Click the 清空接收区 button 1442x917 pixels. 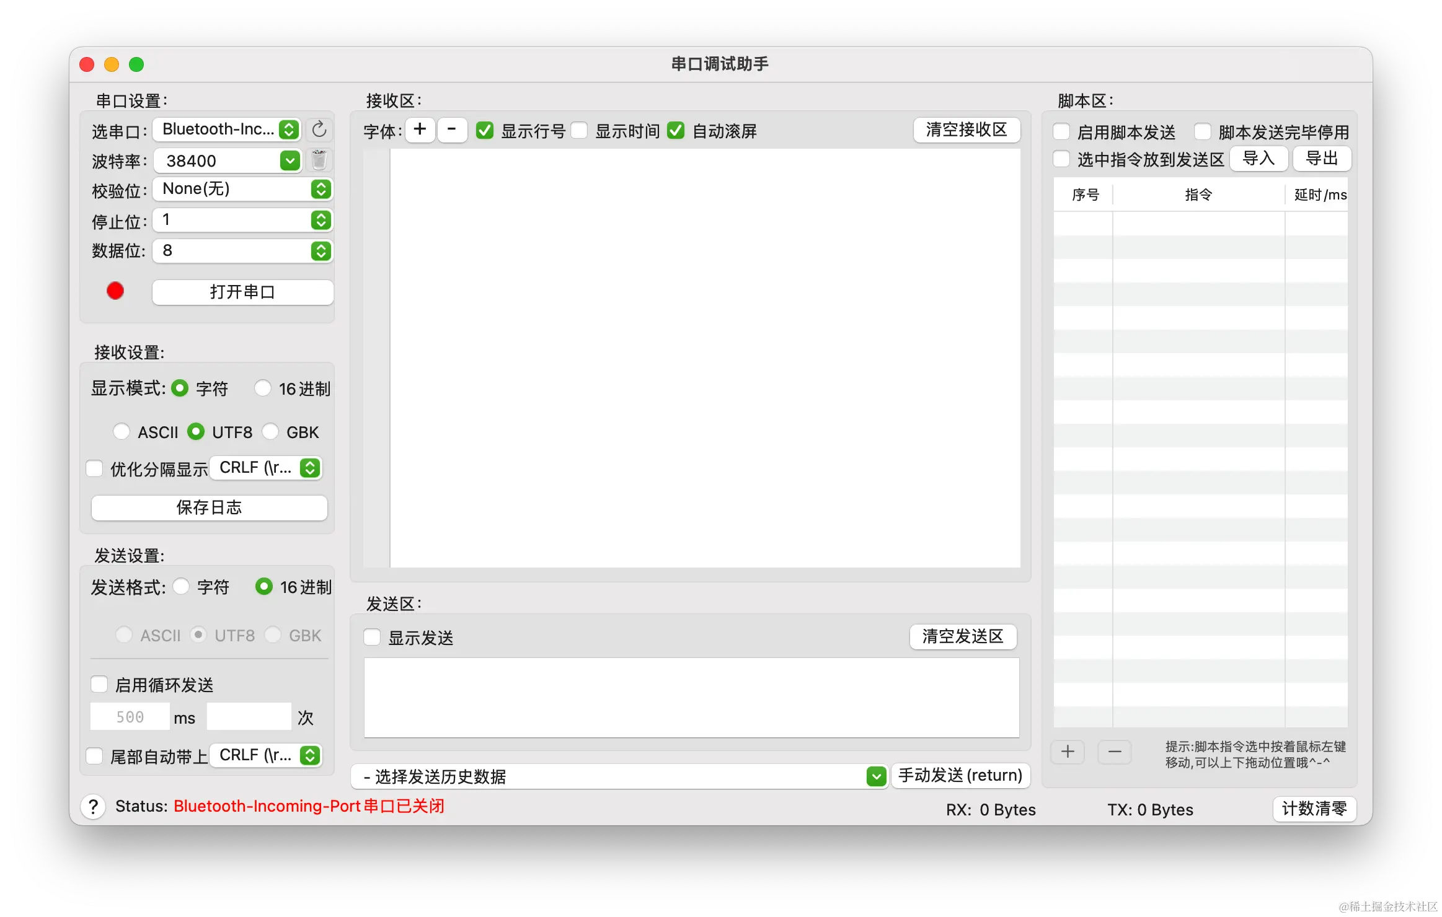(x=966, y=130)
